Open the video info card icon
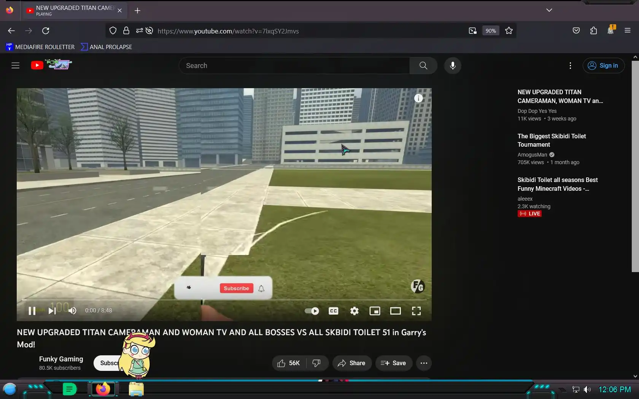 pyautogui.click(x=418, y=98)
